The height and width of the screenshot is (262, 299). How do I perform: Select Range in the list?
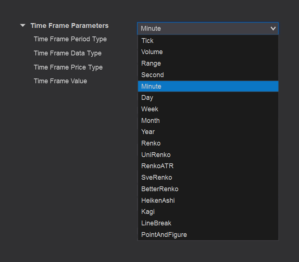coord(151,64)
